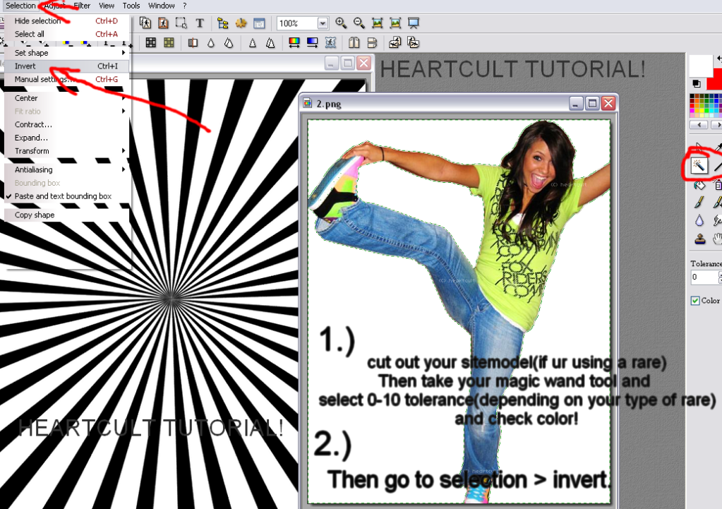Click the Canvas size toolbar icon
The height and width of the screenshot is (509, 722).
(x=163, y=23)
